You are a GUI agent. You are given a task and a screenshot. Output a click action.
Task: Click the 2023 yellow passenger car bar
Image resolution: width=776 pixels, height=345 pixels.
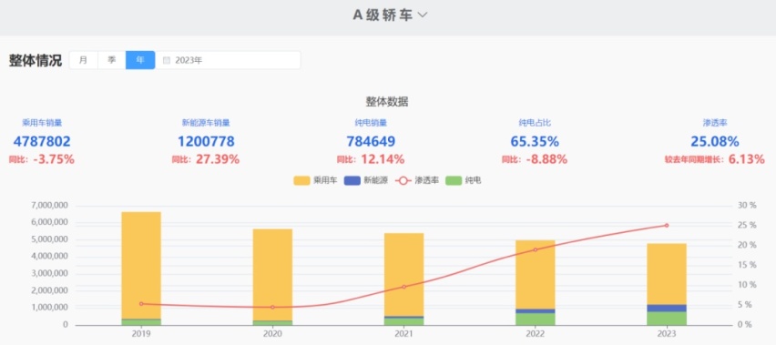tap(667, 273)
